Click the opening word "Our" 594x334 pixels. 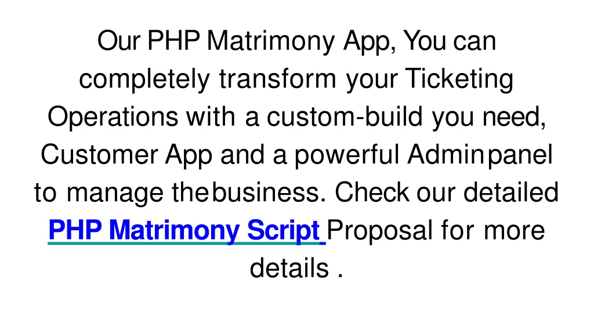pos(119,41)
